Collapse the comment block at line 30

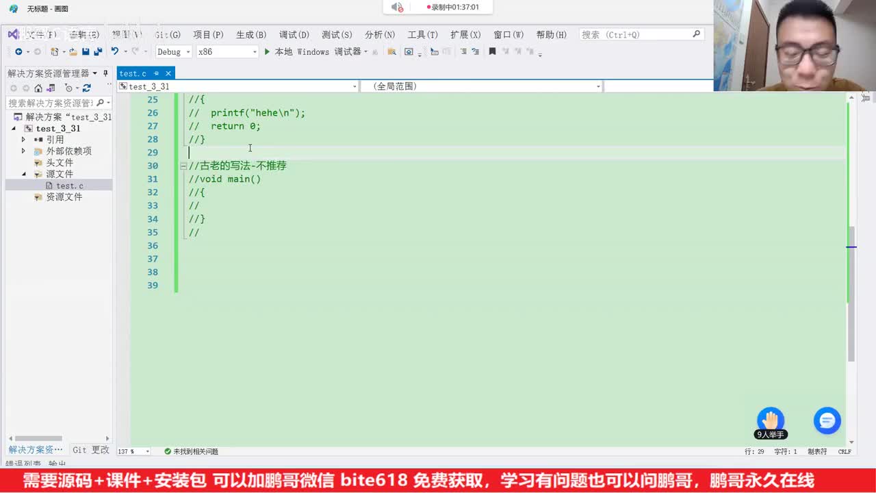[x=183, y=166]
